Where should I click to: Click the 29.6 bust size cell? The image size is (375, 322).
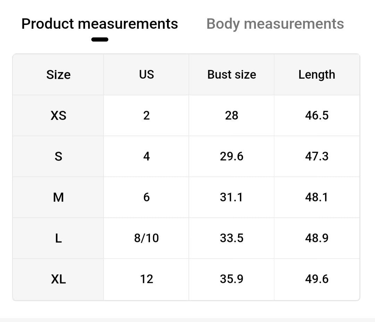tap(232, 156)
